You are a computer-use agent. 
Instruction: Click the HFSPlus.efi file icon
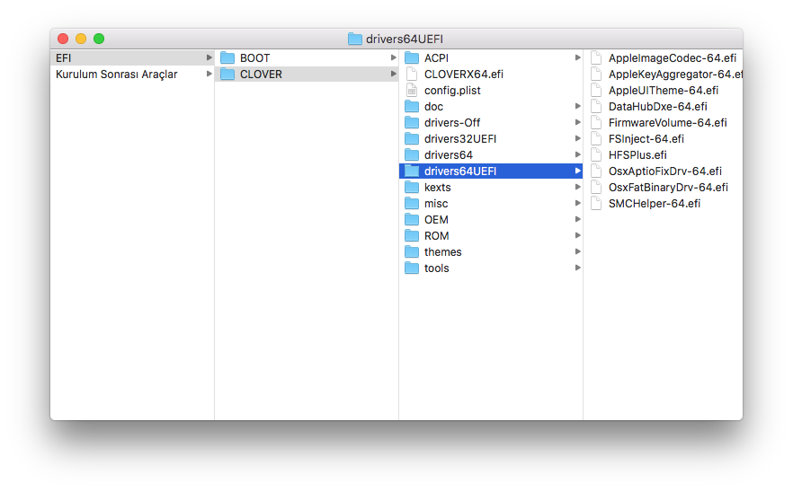pos(596,155)
